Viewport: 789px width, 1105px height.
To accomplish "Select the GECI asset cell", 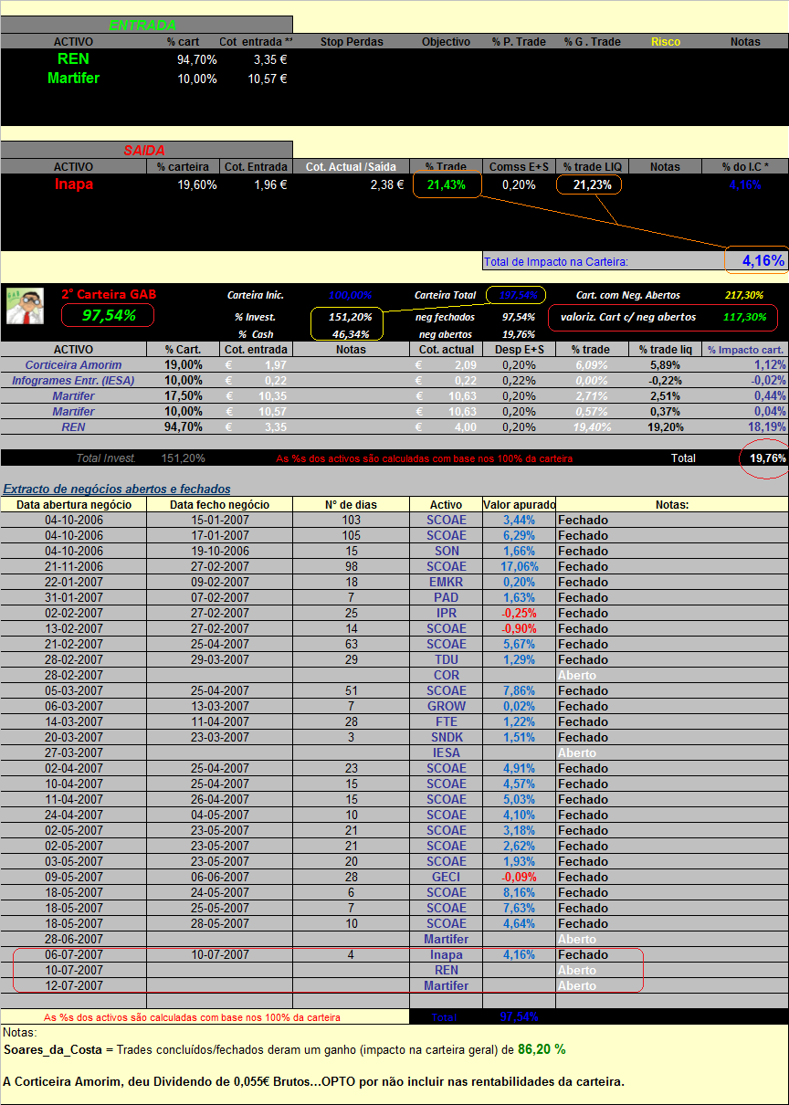I will (x=447, y=878).
